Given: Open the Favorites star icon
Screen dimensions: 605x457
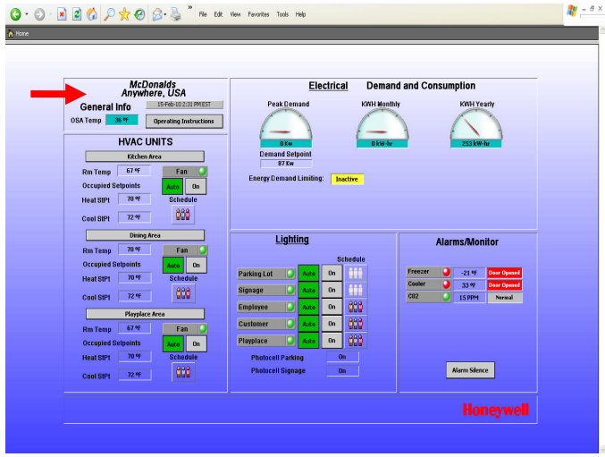Looking at the screenshot, I should [x=124, y=14].
